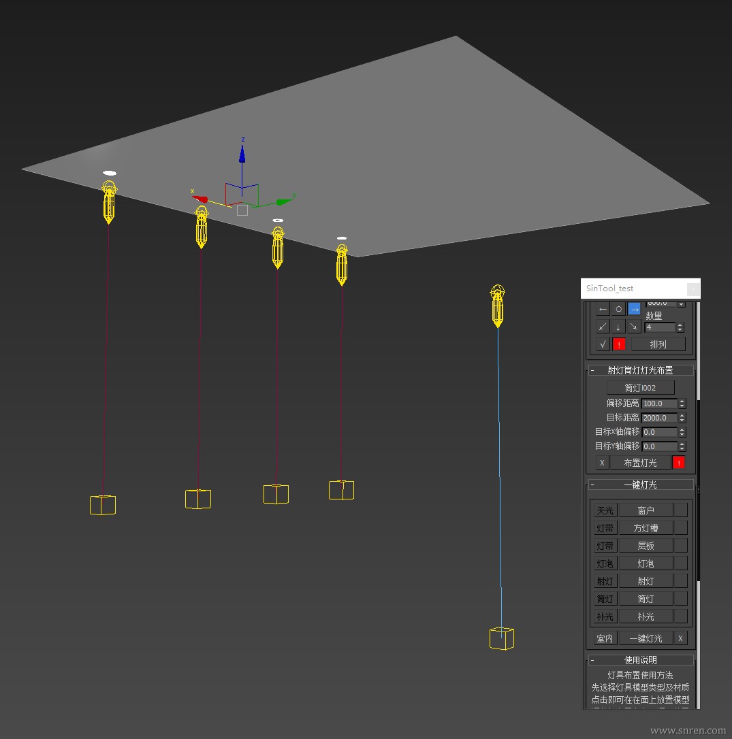This screenshot has height=739, width=732.
Task: Click the 方灯槽 button
Action: tap(646, 528)
